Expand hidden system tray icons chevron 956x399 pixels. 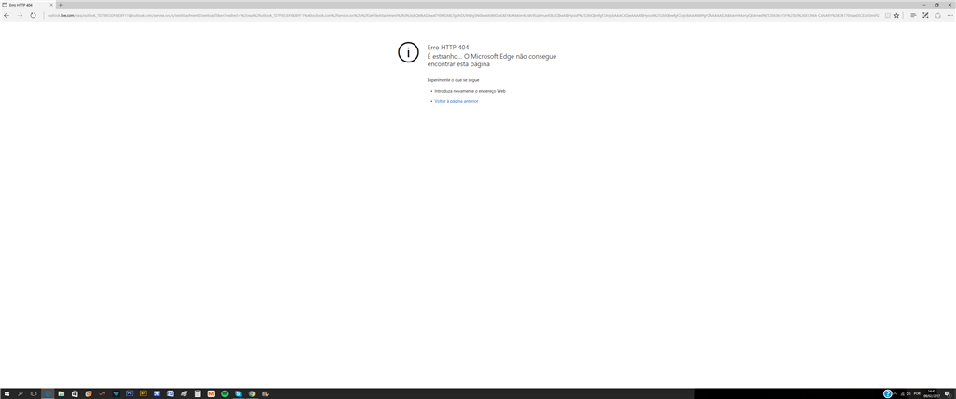tap(895, 394)
